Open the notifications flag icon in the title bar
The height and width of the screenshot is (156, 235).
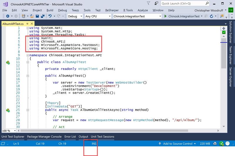[x=148, y=3]
